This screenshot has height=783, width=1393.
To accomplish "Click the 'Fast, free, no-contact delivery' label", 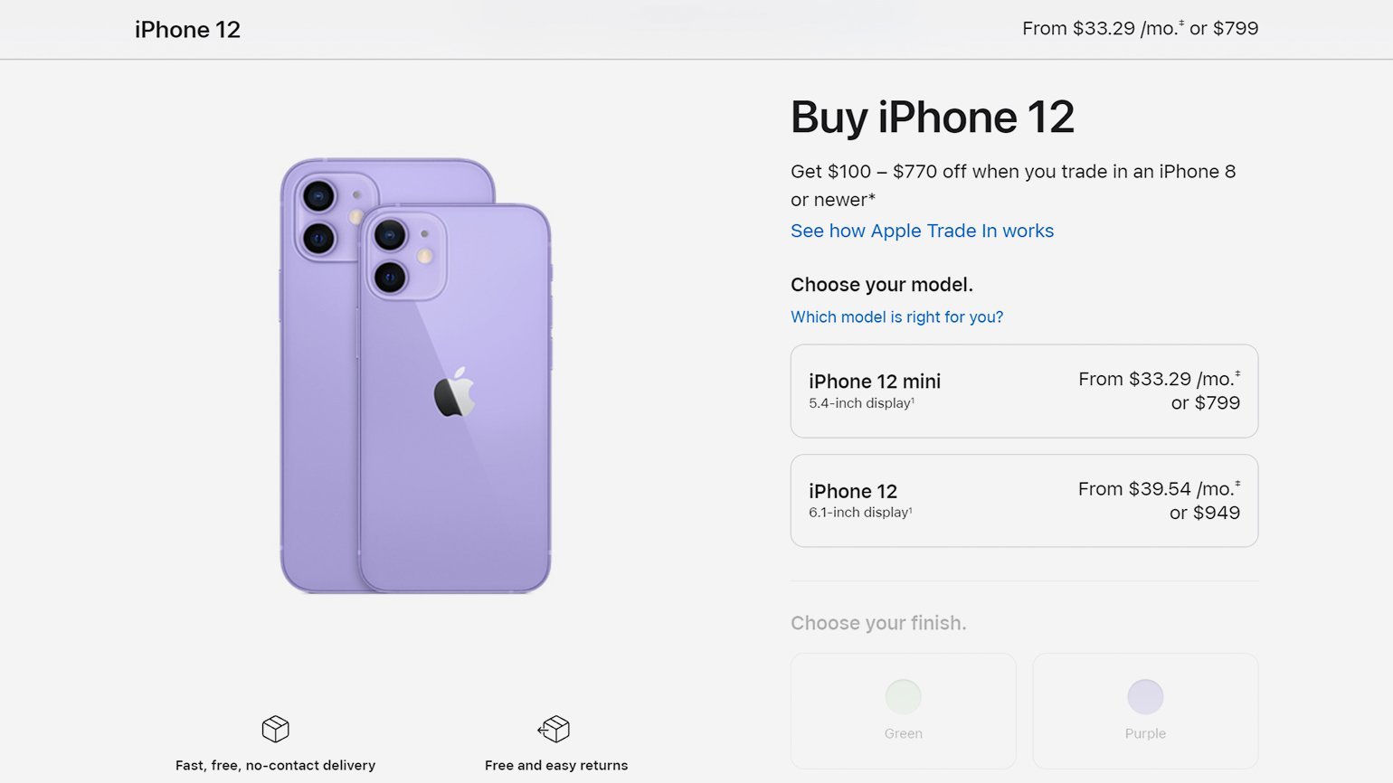I will [275, 765].
